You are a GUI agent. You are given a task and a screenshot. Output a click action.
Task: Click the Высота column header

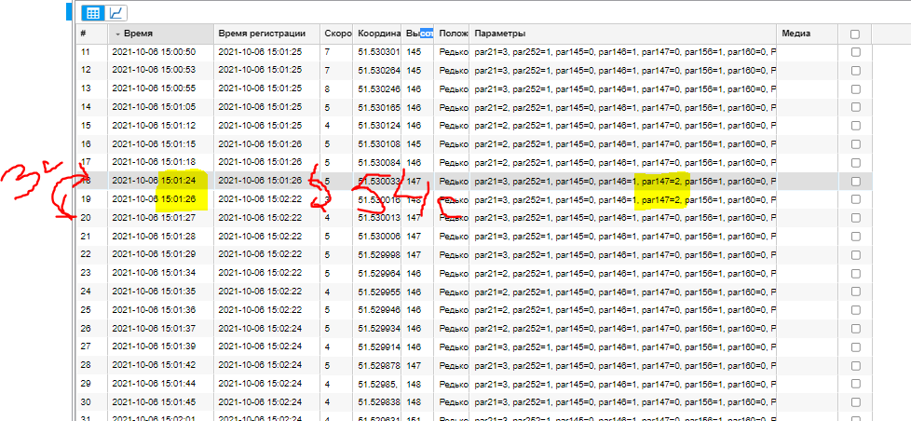[x=420, y=34]
